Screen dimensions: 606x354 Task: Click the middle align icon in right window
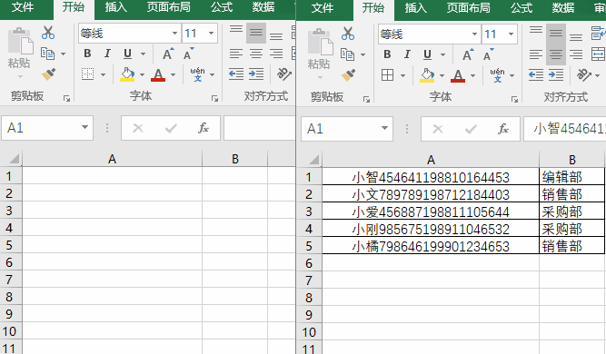click(556, 34)
